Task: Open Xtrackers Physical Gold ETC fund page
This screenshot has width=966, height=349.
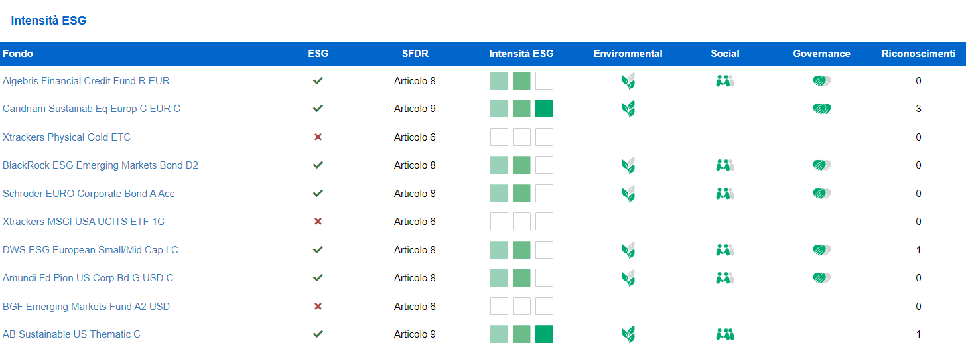Action: click(67, 137)
